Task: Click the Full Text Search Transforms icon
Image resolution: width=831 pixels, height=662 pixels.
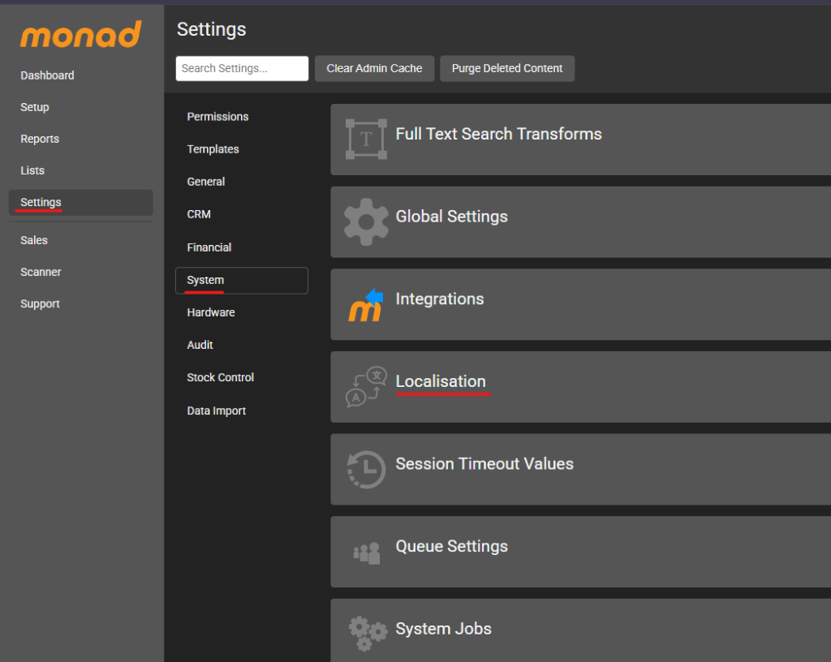Action: point(366,140)
